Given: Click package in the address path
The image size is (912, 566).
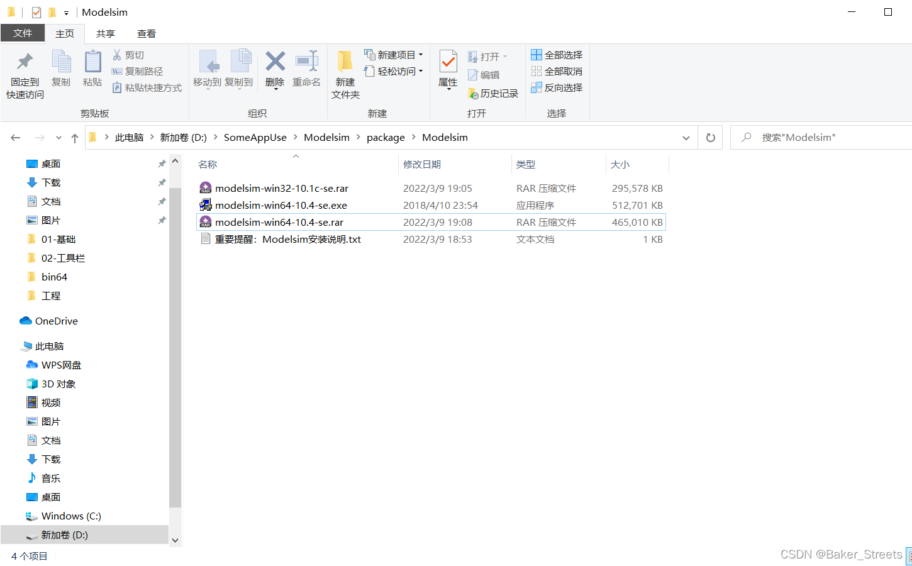Looking at the screenshot, I should 386,137.
